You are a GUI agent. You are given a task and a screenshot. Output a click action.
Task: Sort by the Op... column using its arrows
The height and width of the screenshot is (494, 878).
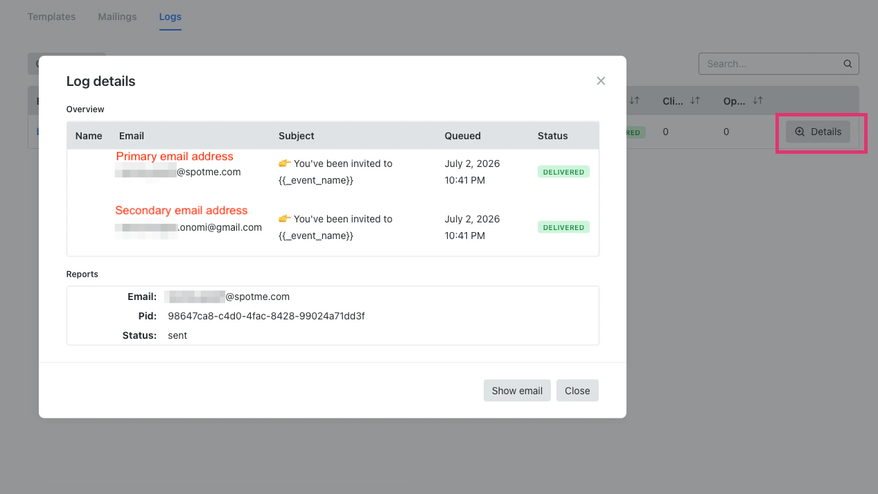click(x=757, y=101)
